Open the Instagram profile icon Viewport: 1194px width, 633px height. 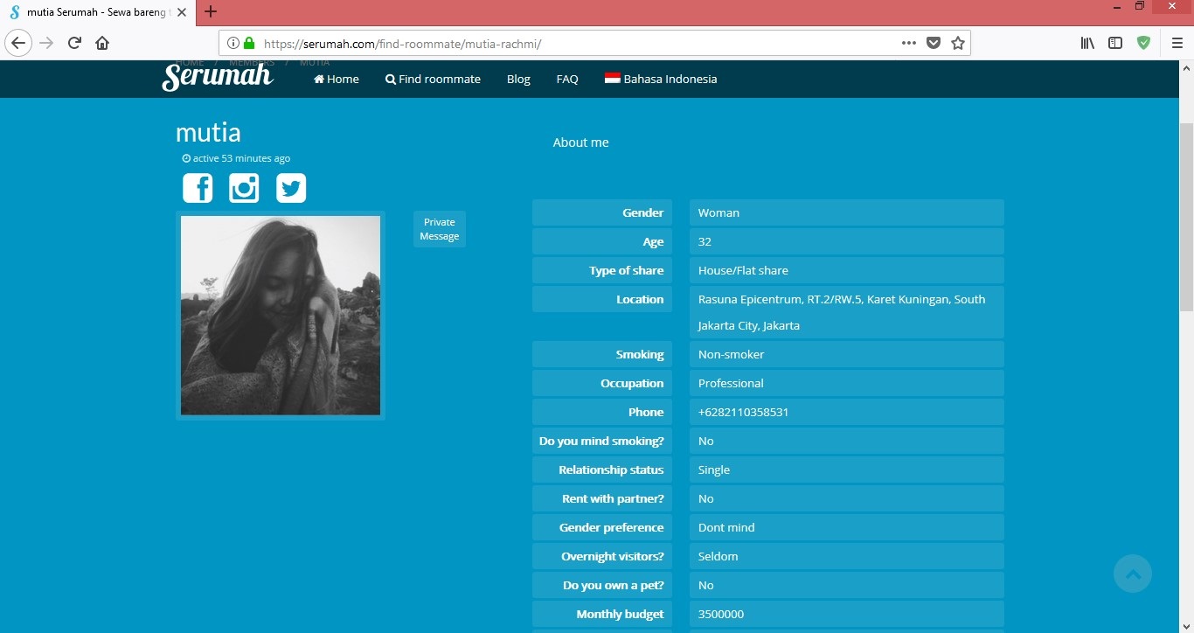pos(244,188)
